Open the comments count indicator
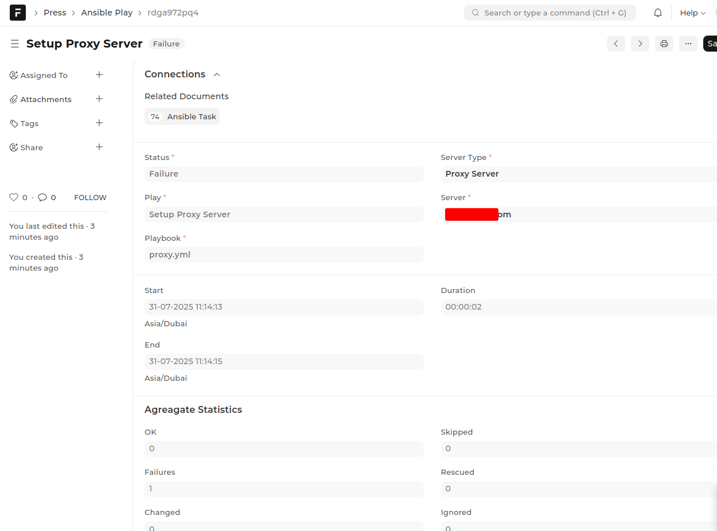 (x=46, y=197)
